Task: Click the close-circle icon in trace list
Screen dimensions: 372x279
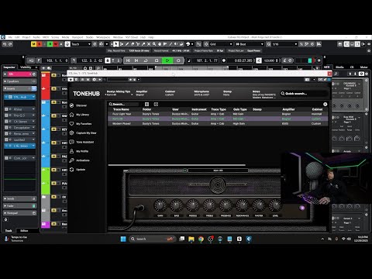Action: coord(325,104)
